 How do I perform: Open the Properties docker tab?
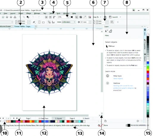(x=145, y=44)
